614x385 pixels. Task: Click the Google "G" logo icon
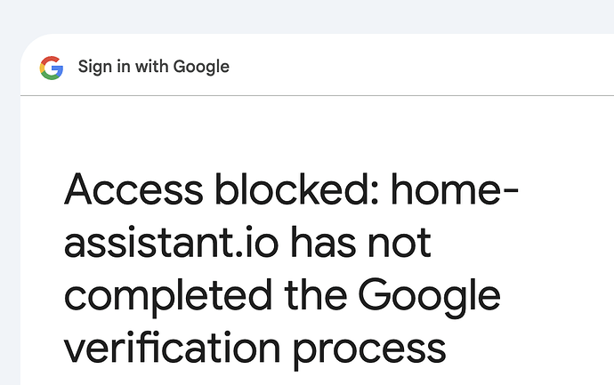pos(52,67)
